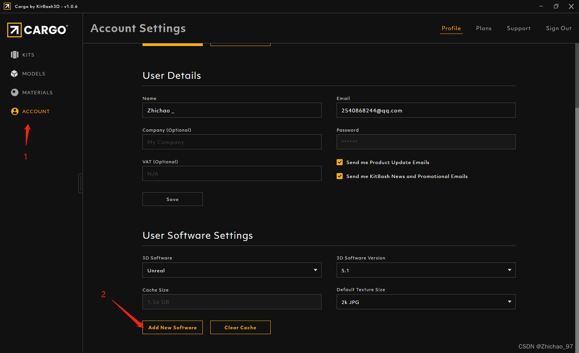Click the Password field
This screenshot has height=353, width=579.
pyautogui.click(x=426, y=142)
